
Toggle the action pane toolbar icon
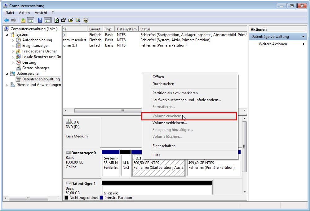(x=47, y=20)
